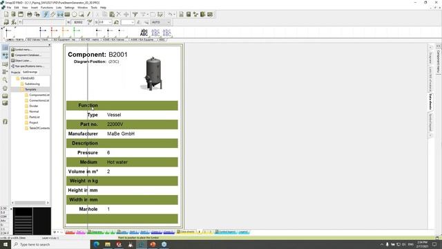Open the Functions menu
442x249 pixels.
point(46,8)
